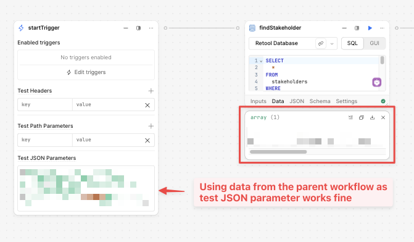Collapse the startTrigger block with the minimize dash
Screen dimensions: 414x242
126,28
